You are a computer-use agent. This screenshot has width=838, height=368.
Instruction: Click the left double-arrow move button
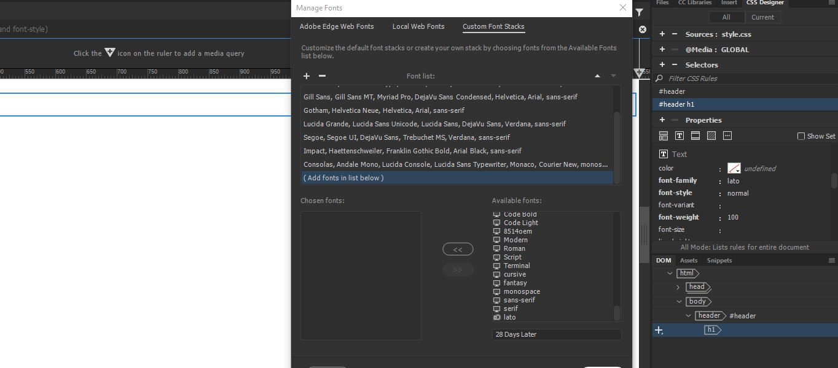pos(457,249)
